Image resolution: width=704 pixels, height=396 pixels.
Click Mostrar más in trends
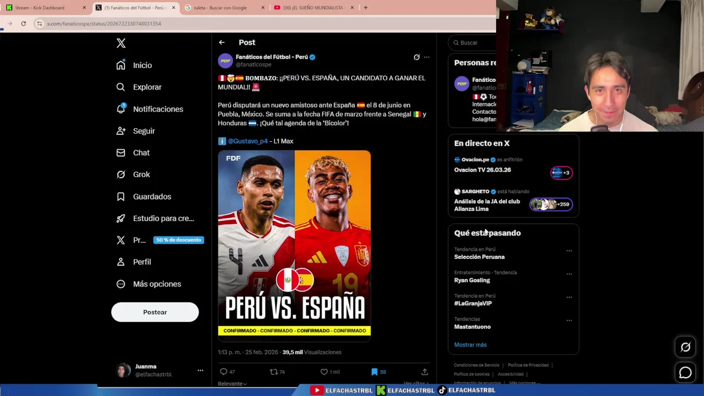470,345
